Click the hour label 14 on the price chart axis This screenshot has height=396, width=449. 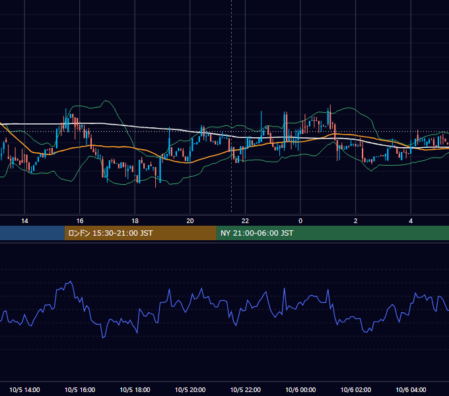[24, 221]
